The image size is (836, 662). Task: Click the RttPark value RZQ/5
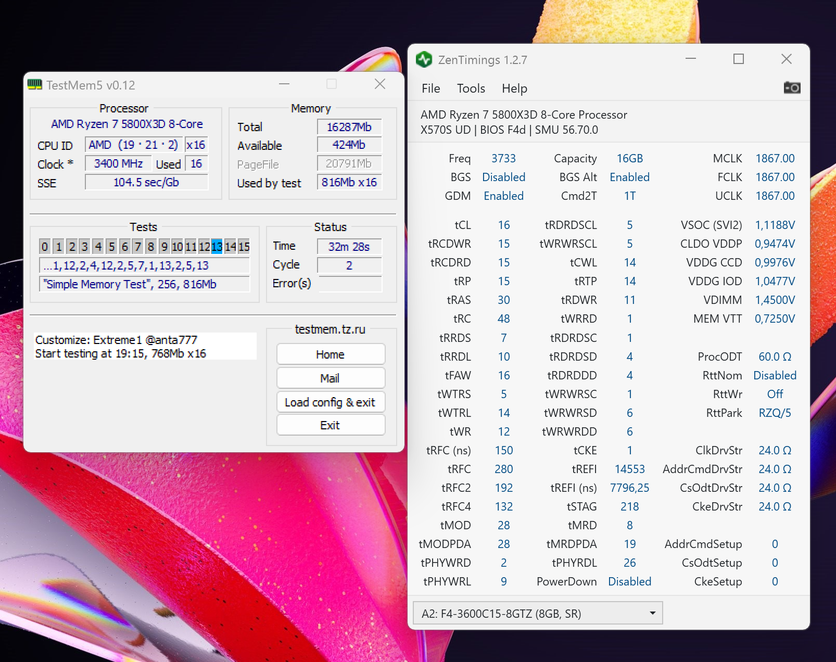tap(775, 413)
